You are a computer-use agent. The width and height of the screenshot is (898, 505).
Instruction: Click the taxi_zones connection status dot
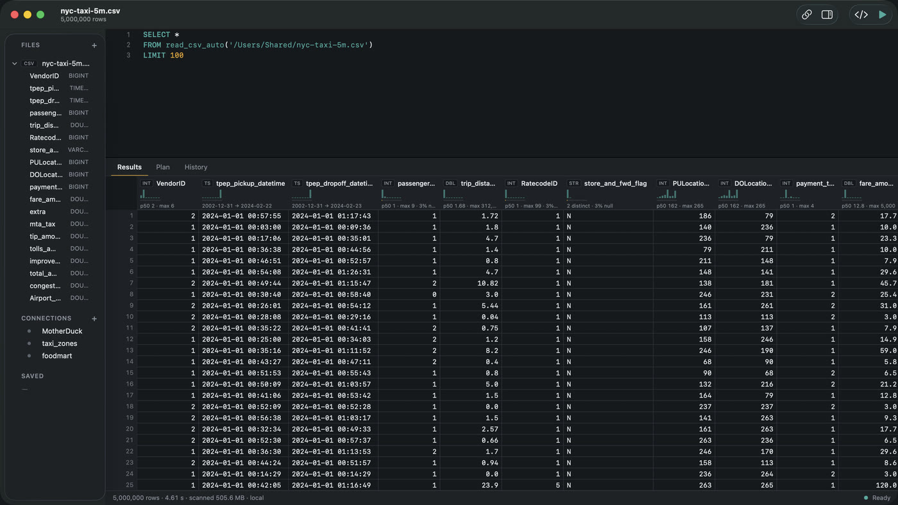coord(30,344)
